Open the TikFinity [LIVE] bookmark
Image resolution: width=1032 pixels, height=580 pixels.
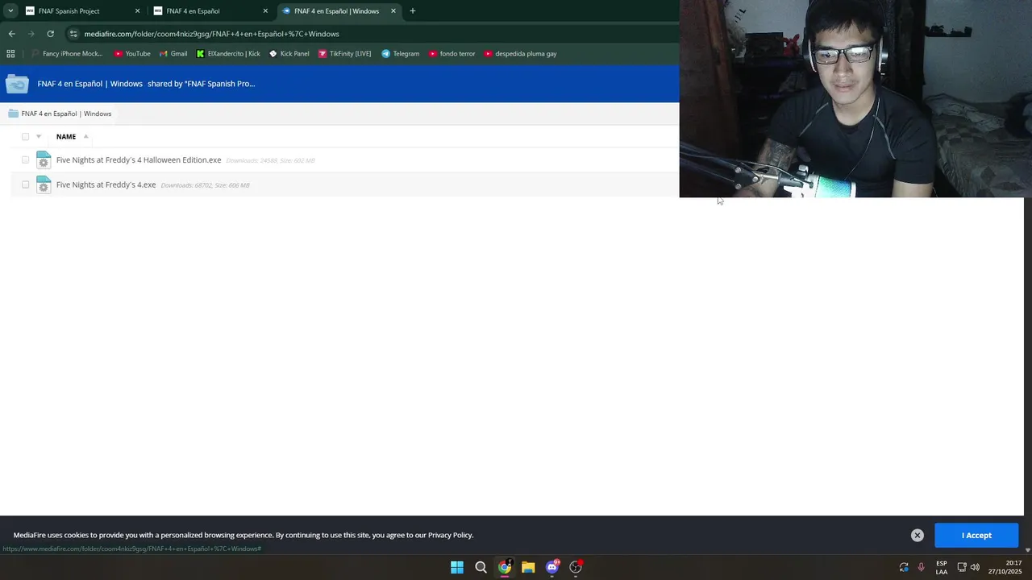coord(344,54)
